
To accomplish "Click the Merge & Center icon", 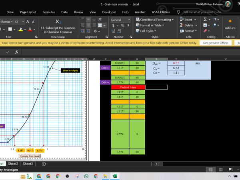I will (x=100, y=25).
